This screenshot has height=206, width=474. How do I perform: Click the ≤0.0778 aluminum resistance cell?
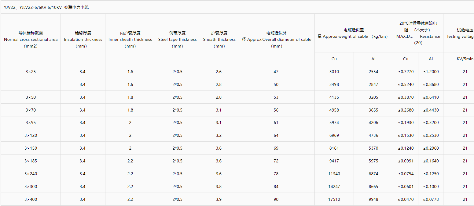pyautogui.click(x=431, y=199)
